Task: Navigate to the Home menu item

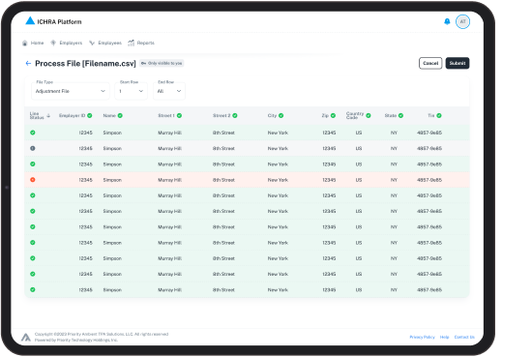Action: [33, 43]
